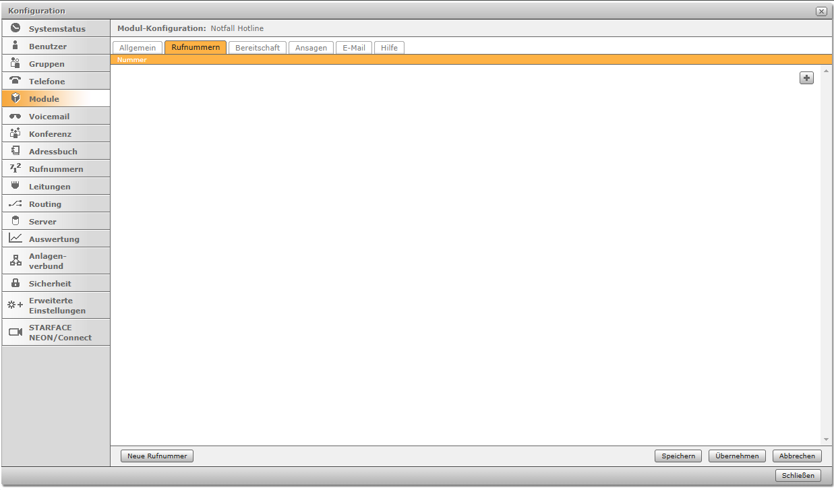Click the Routing arrows icon
Screen dimensions: 834x490
click(16, 204)
